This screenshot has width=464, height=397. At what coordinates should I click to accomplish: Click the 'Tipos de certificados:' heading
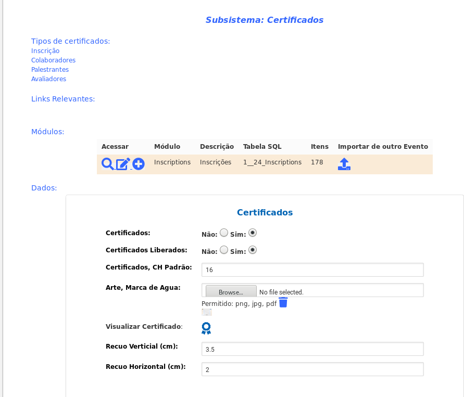point(71,41)
